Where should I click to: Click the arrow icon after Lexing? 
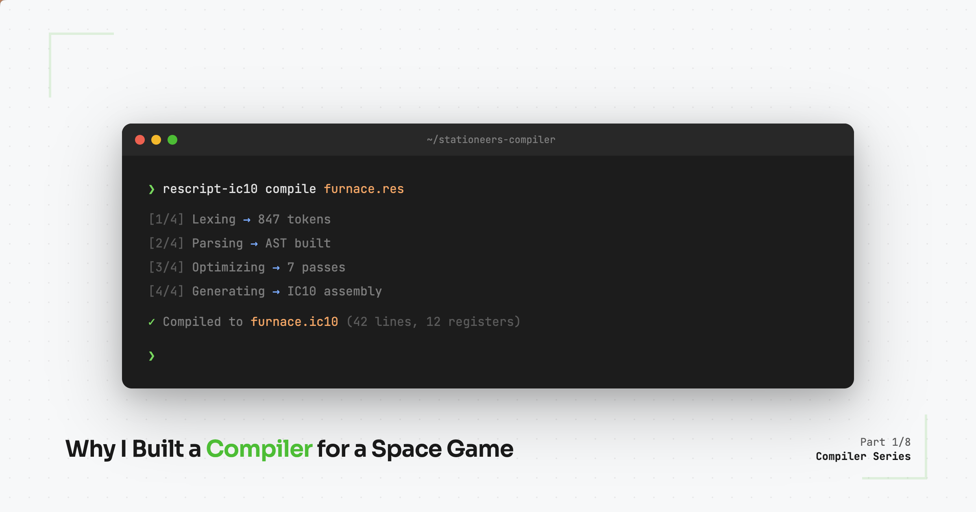coord(247,219)
